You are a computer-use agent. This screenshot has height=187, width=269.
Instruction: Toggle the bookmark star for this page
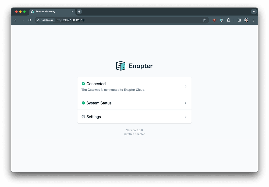[x=204, y=20]
